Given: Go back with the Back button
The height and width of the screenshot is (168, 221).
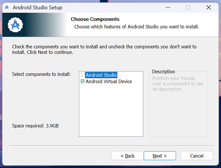Looking at the screenshot, I should point(127,156).
